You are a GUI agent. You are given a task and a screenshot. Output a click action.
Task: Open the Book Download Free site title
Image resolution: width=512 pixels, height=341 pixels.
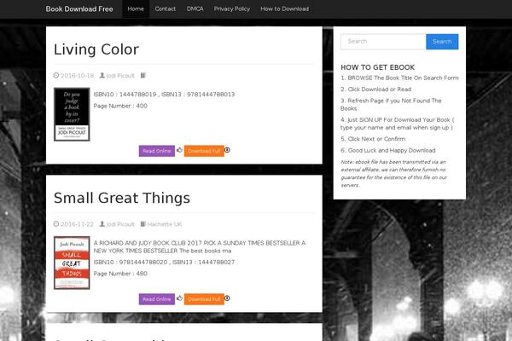(x=79, y=9)
